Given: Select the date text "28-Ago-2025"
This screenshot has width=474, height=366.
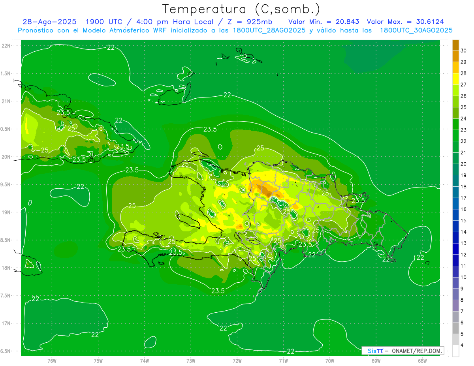Looking at the screenshot, I should pos(49,22).
